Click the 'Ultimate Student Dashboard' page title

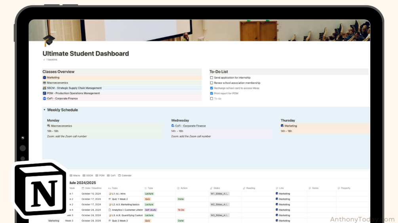[x=86, y=54]
